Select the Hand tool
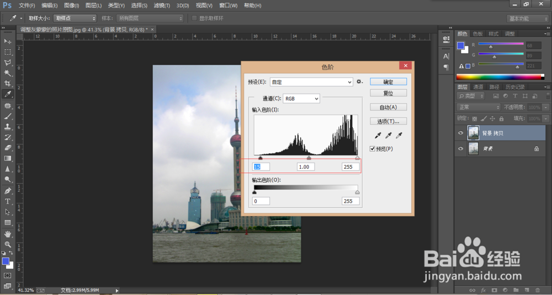The height and width of the screenshot is (295, 552). click(x=7, y=234)
